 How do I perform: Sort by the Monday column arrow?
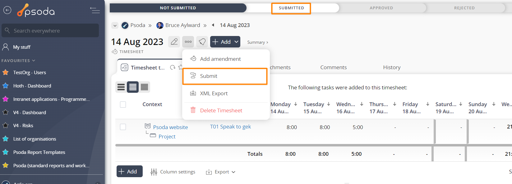(x=296, y=104)
